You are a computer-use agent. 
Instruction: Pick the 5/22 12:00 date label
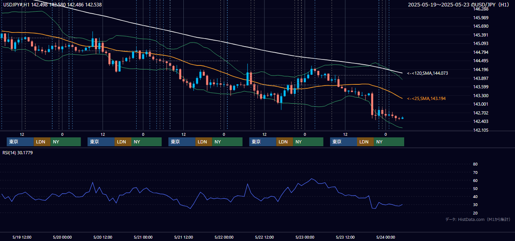264,237
